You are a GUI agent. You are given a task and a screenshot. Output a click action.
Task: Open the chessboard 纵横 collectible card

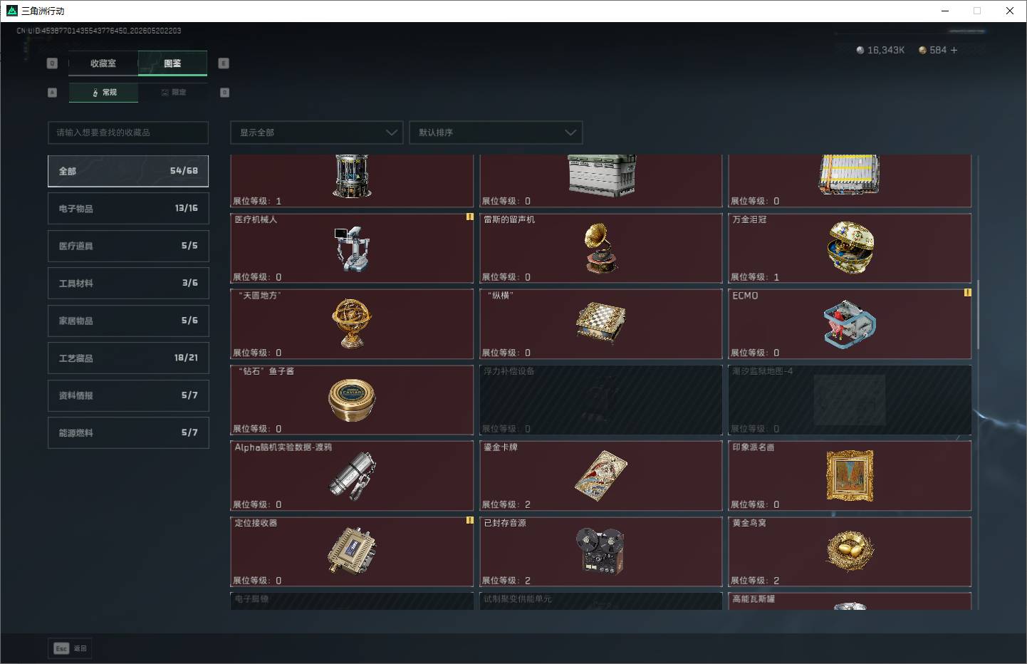click(601, 323)
